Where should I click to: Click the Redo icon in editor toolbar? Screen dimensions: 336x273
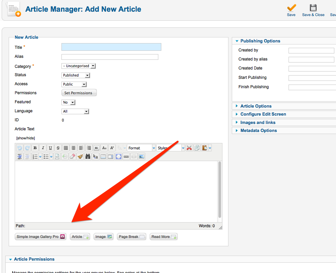[x=27, y=148]
